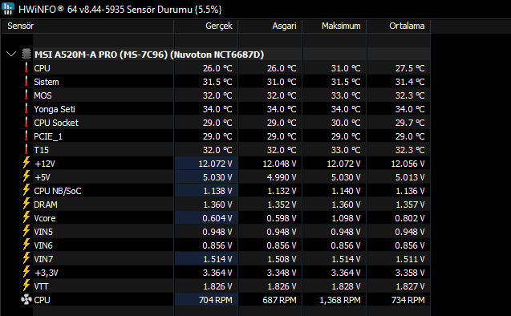Viewport: 511px width, 316px height.
Task: Click the thermometer icon for T15
Action: 26,149
